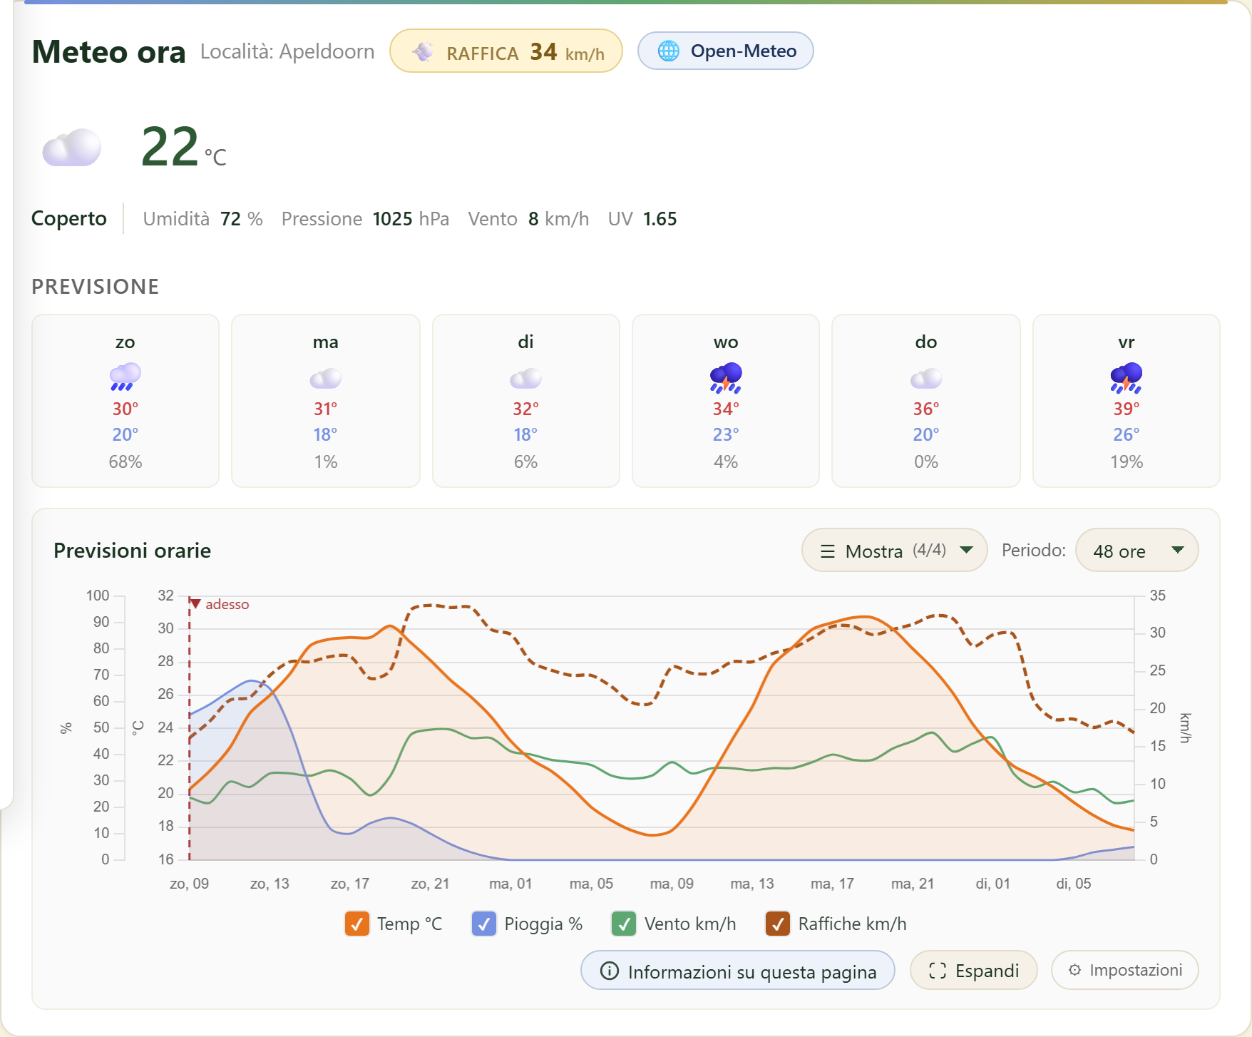
Task: Click the thunderstorm icon for vr
Action: [x=1127, y=377]
